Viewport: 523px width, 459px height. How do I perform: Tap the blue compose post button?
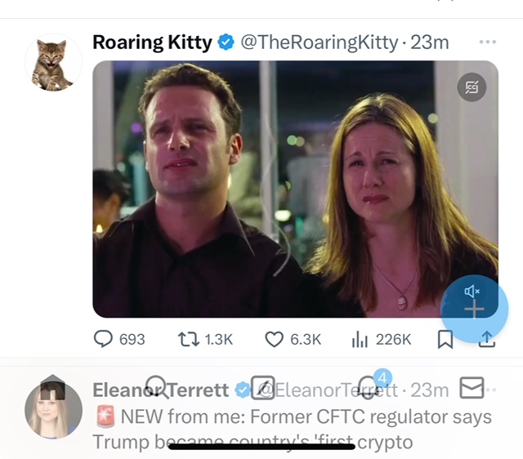click(x=475, y=310)
